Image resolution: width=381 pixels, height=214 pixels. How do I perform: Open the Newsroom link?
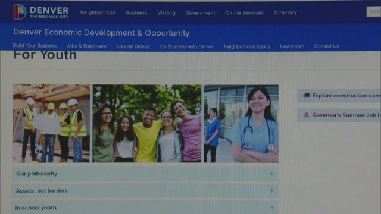(x=292, y=46)
